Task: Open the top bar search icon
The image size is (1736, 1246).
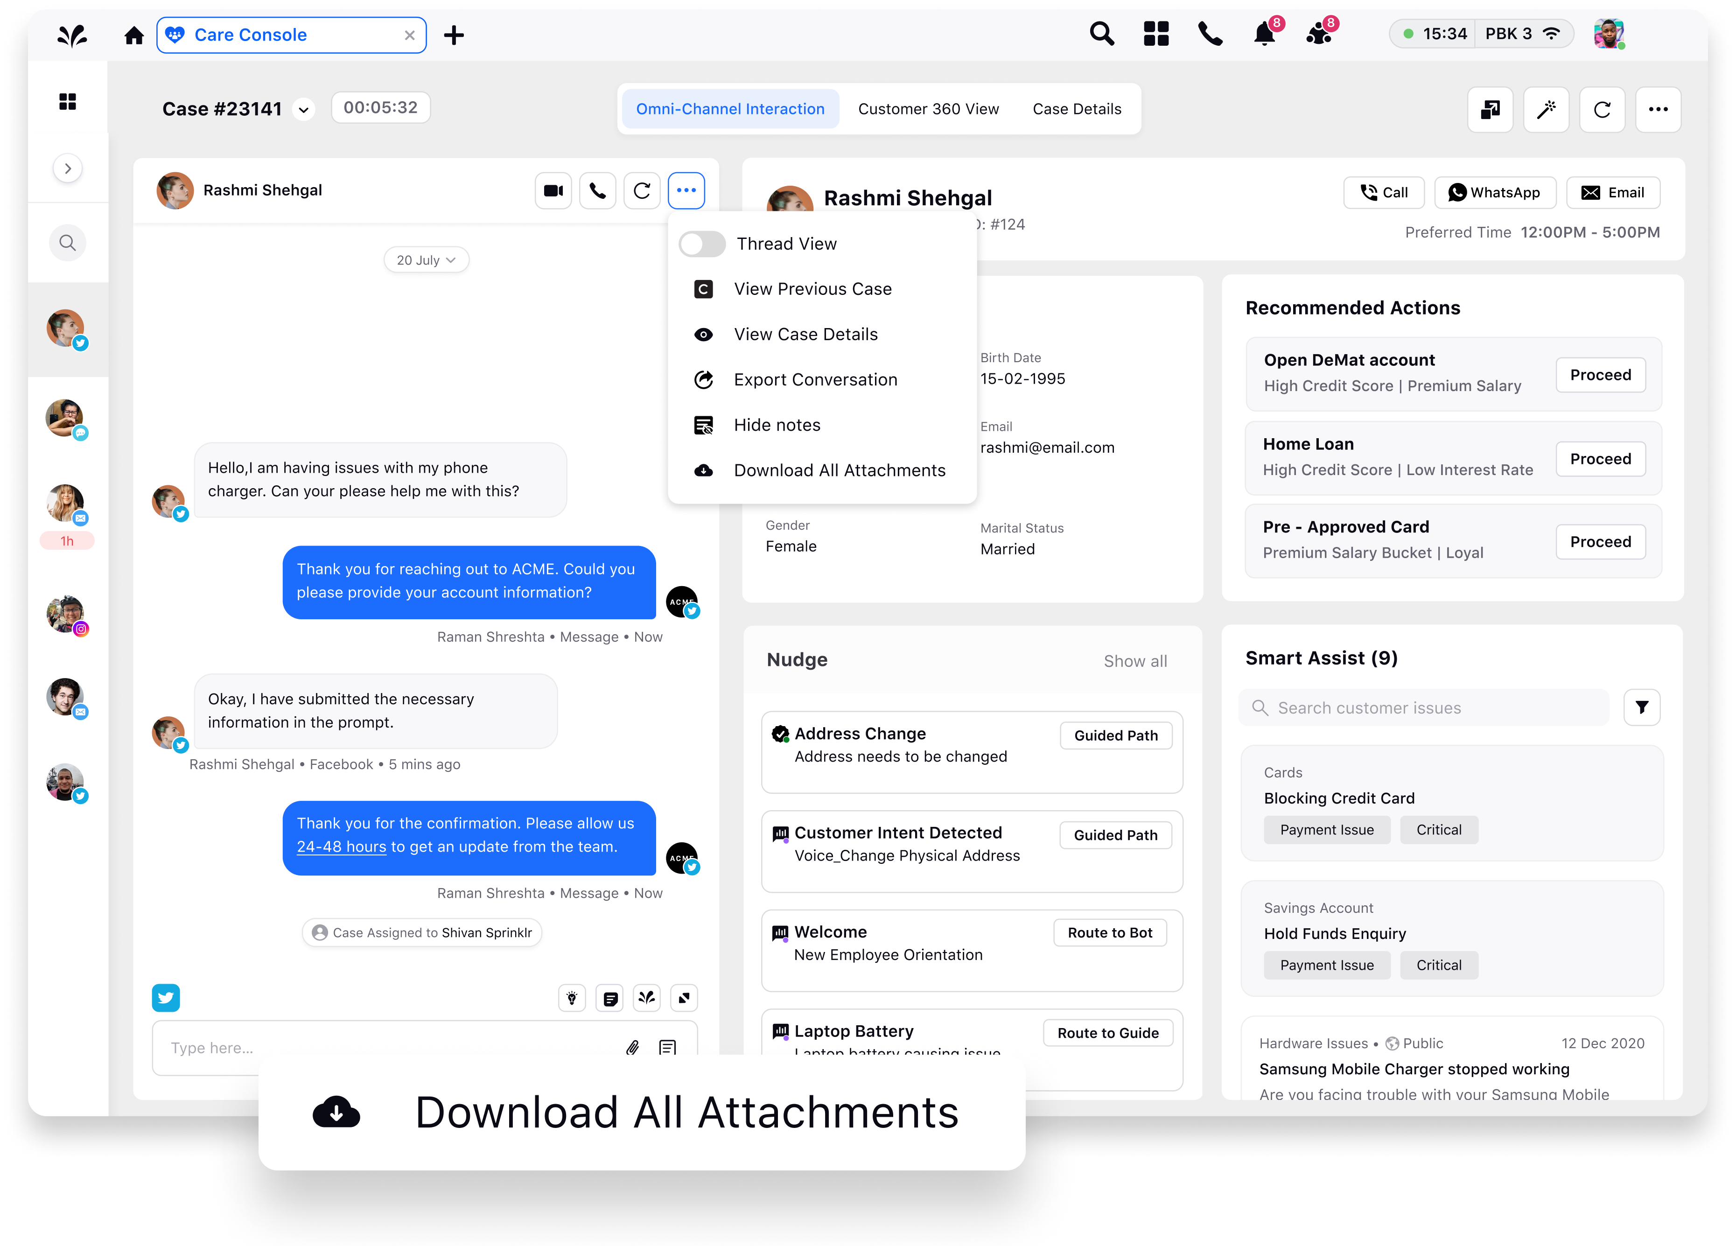Action: (1101, 35)
